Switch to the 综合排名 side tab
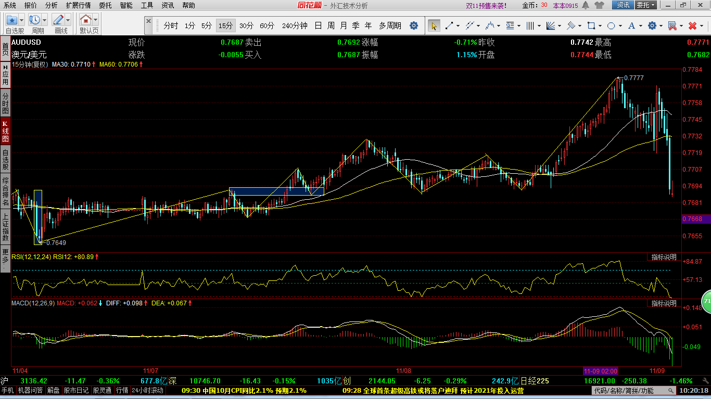 5,191
